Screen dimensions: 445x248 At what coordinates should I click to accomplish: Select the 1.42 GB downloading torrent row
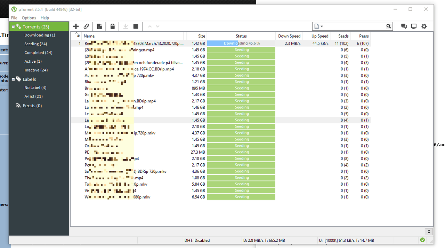(221, 44)
